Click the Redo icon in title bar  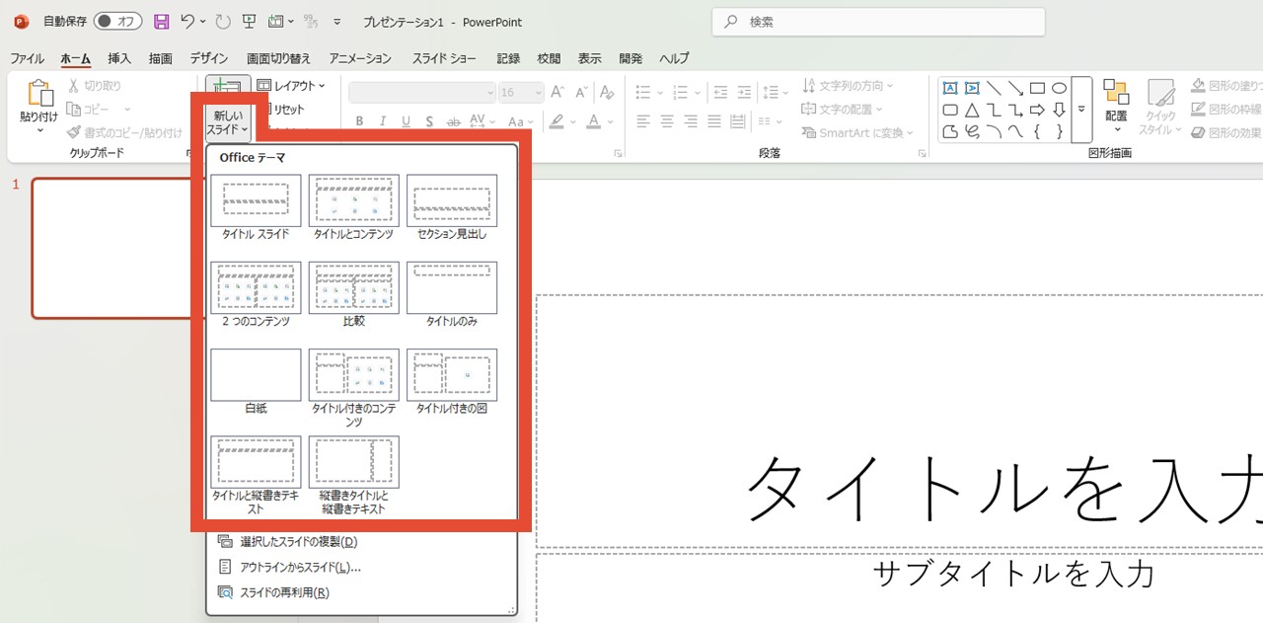coord(223,21)
